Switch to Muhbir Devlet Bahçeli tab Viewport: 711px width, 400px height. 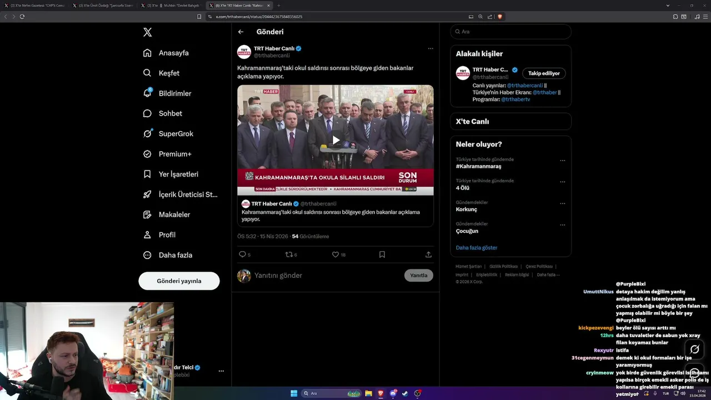172,5
